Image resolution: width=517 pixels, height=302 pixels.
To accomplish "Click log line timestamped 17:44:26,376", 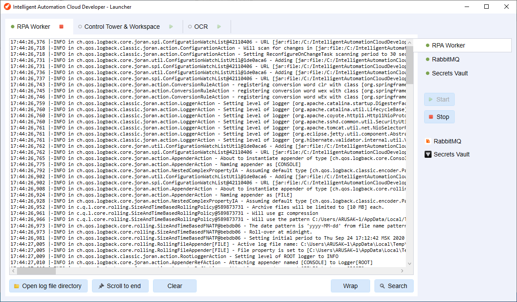I will pos(208,42).
